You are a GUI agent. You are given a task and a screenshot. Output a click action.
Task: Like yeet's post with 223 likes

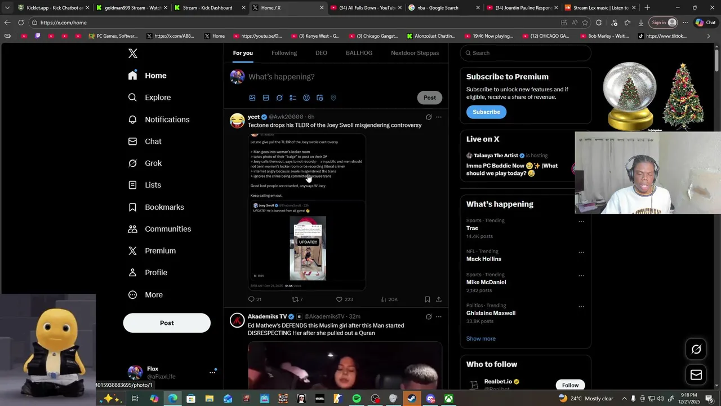point(344,299)
